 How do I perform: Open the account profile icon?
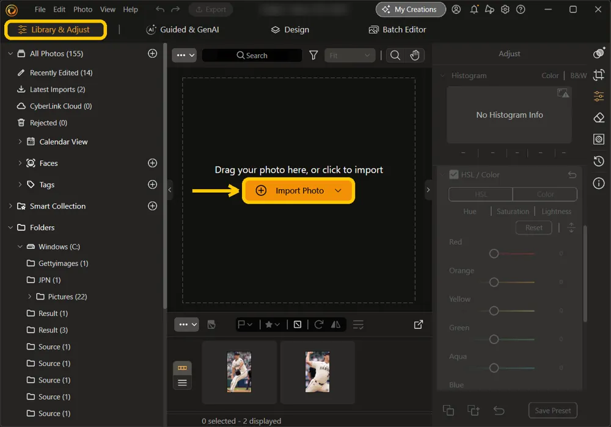(456, 9)
